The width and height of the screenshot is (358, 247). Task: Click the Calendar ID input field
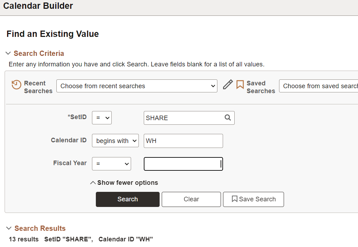click(x=183, y=141)
